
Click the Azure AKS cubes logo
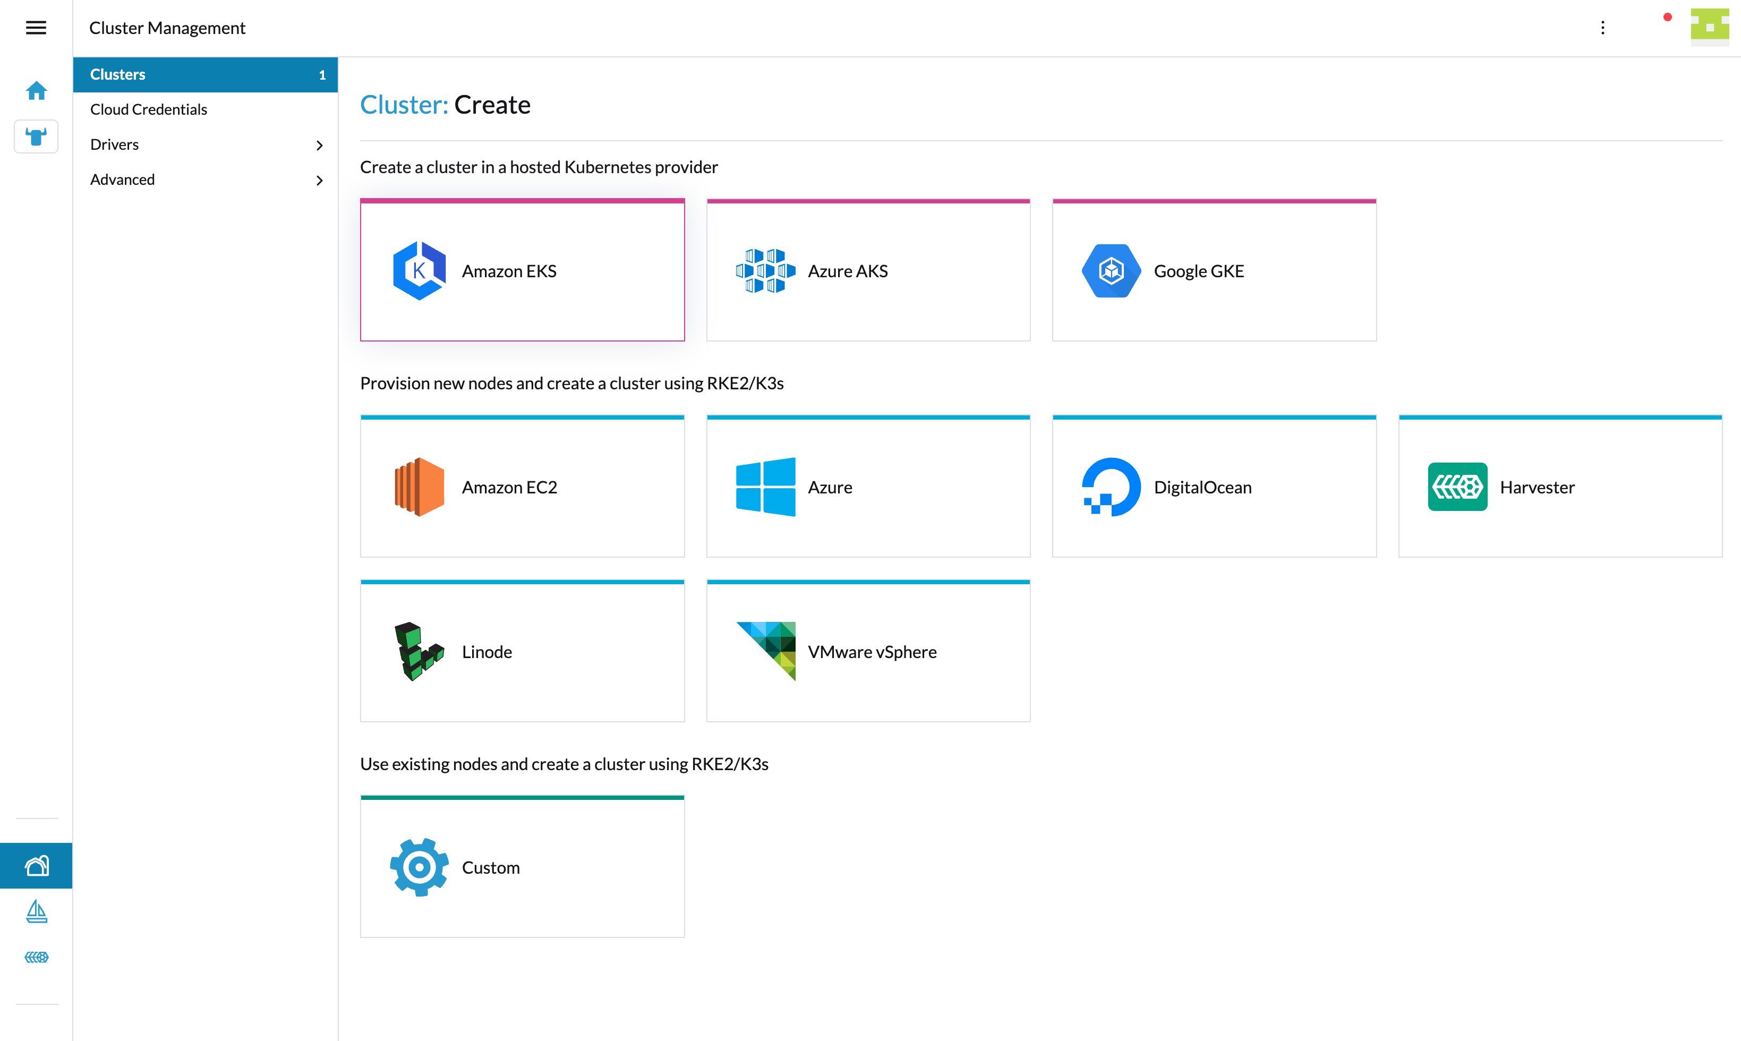tap(765, 271)
